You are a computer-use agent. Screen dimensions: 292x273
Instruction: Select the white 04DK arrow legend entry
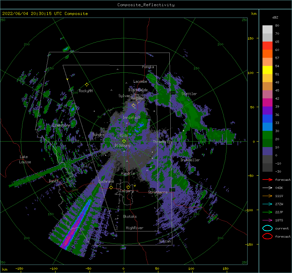click(267, 188)
